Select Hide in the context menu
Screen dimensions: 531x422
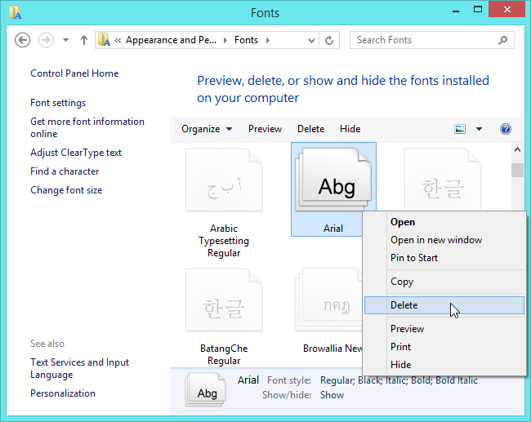pyautogui.click(x=400, y=365)
